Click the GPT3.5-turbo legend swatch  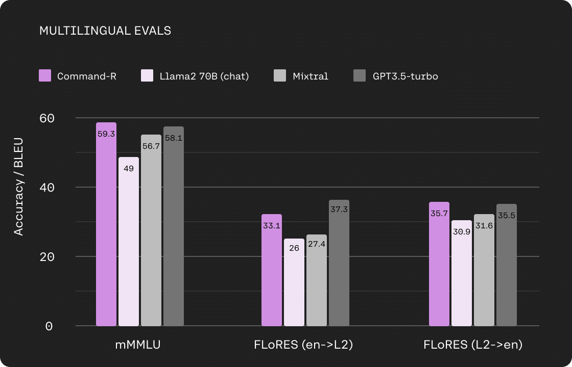pos(360,76)
